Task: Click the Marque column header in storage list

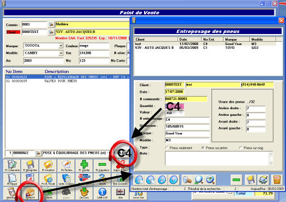Action: point(237,40)
